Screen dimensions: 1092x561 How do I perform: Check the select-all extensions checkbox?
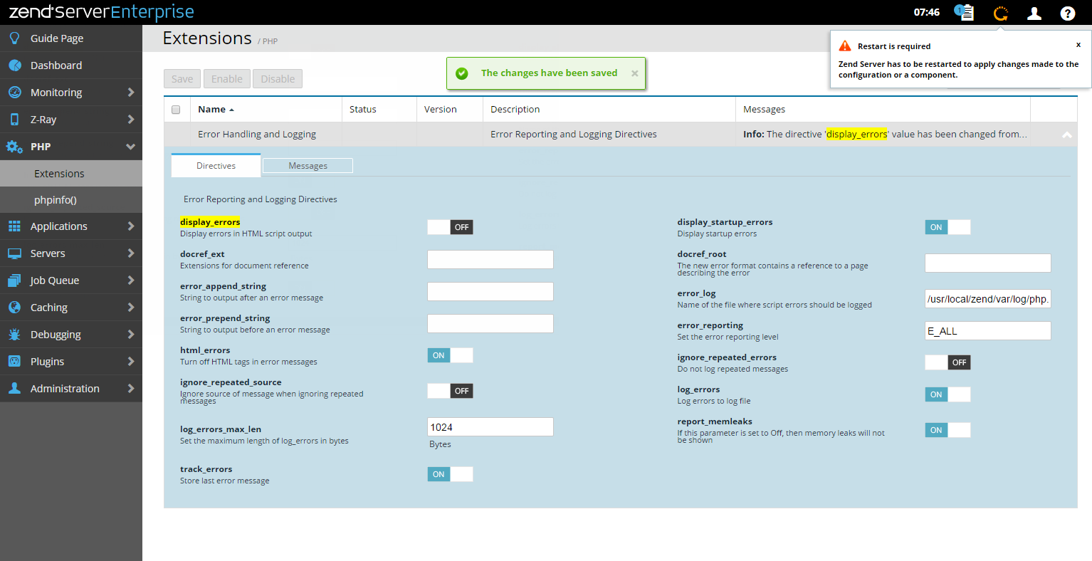click(176, 110)
